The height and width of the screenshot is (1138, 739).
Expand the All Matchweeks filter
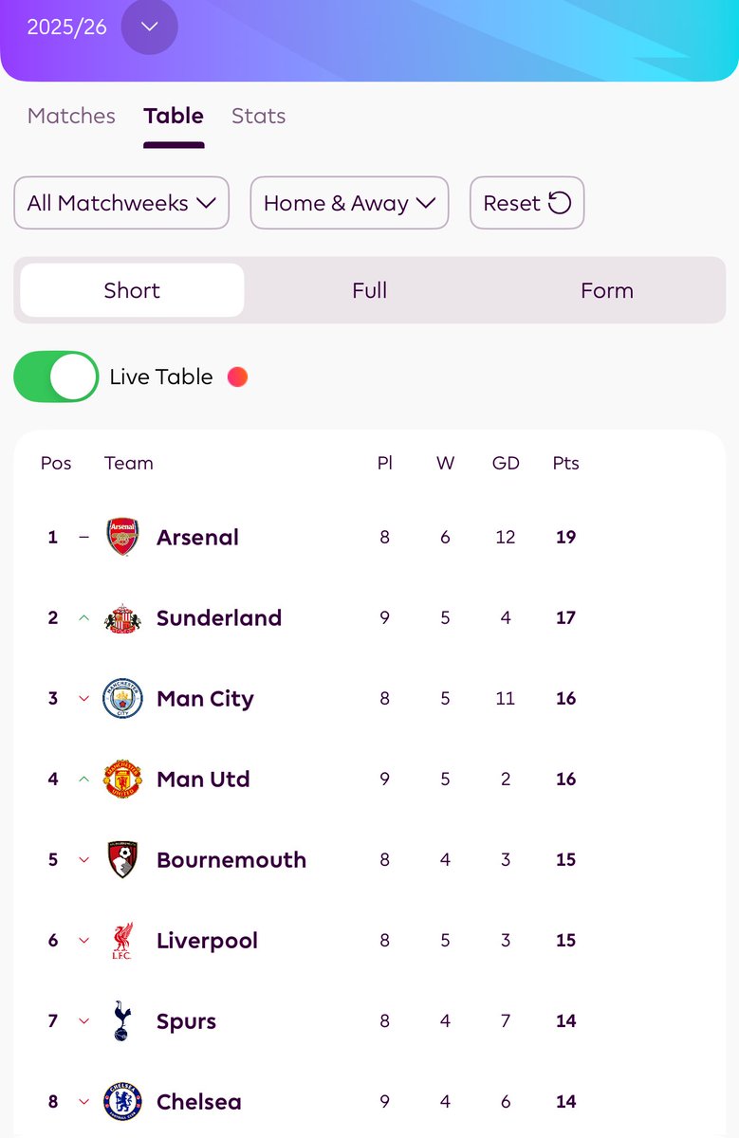pyautogui.click(x=121, y=203)
